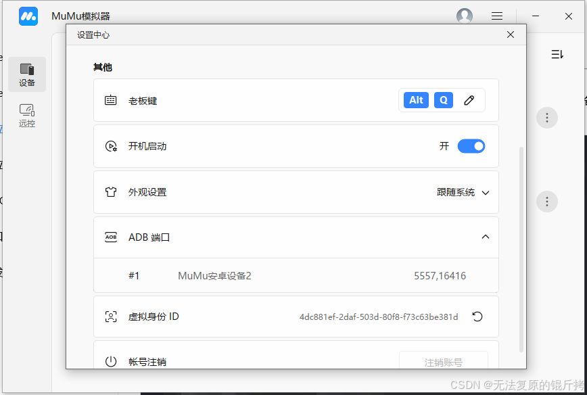Toggle the 开机启动 switch off
This screenshot has height=395, width=587.
[x=471, y=146]
